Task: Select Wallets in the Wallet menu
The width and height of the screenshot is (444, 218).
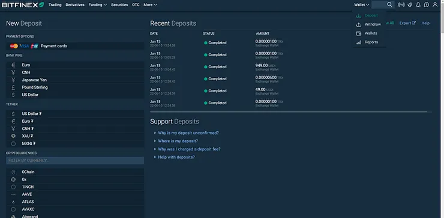Action: [x=371, y=33]
